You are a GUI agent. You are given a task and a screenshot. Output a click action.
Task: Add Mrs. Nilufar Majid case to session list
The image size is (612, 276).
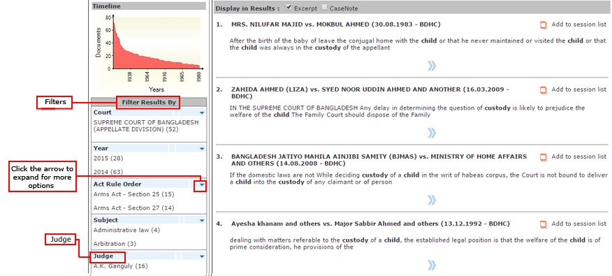point(573,24)
